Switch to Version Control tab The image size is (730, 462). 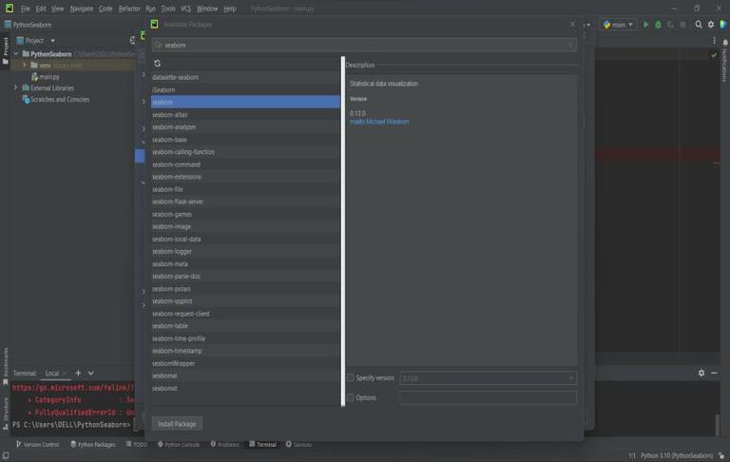point(37,444)
